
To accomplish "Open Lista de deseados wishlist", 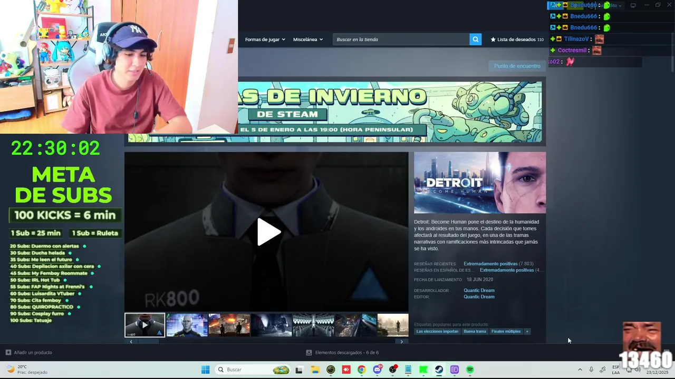I will (517, 39).
